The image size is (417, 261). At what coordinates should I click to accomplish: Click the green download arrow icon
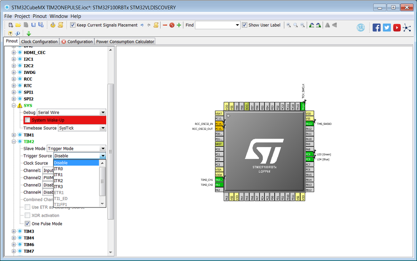[29, 33]
